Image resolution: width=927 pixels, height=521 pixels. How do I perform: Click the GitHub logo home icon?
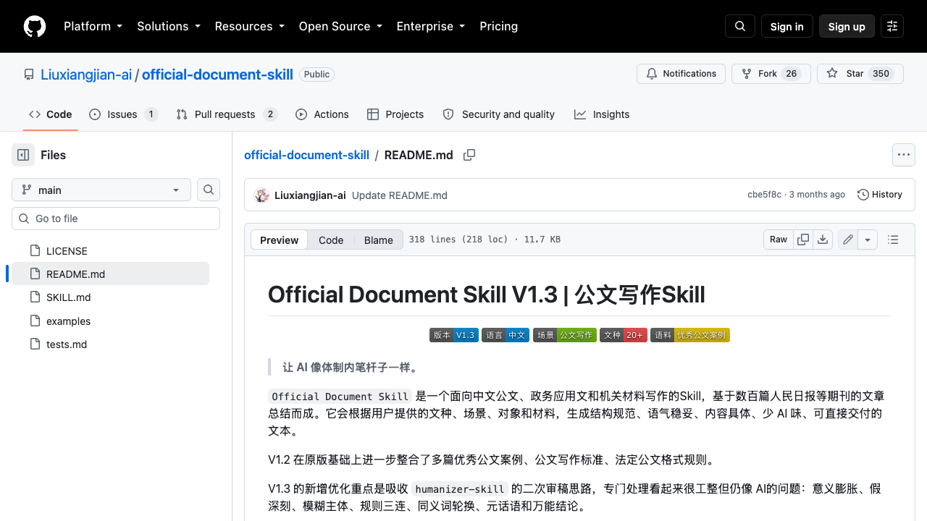35,26
